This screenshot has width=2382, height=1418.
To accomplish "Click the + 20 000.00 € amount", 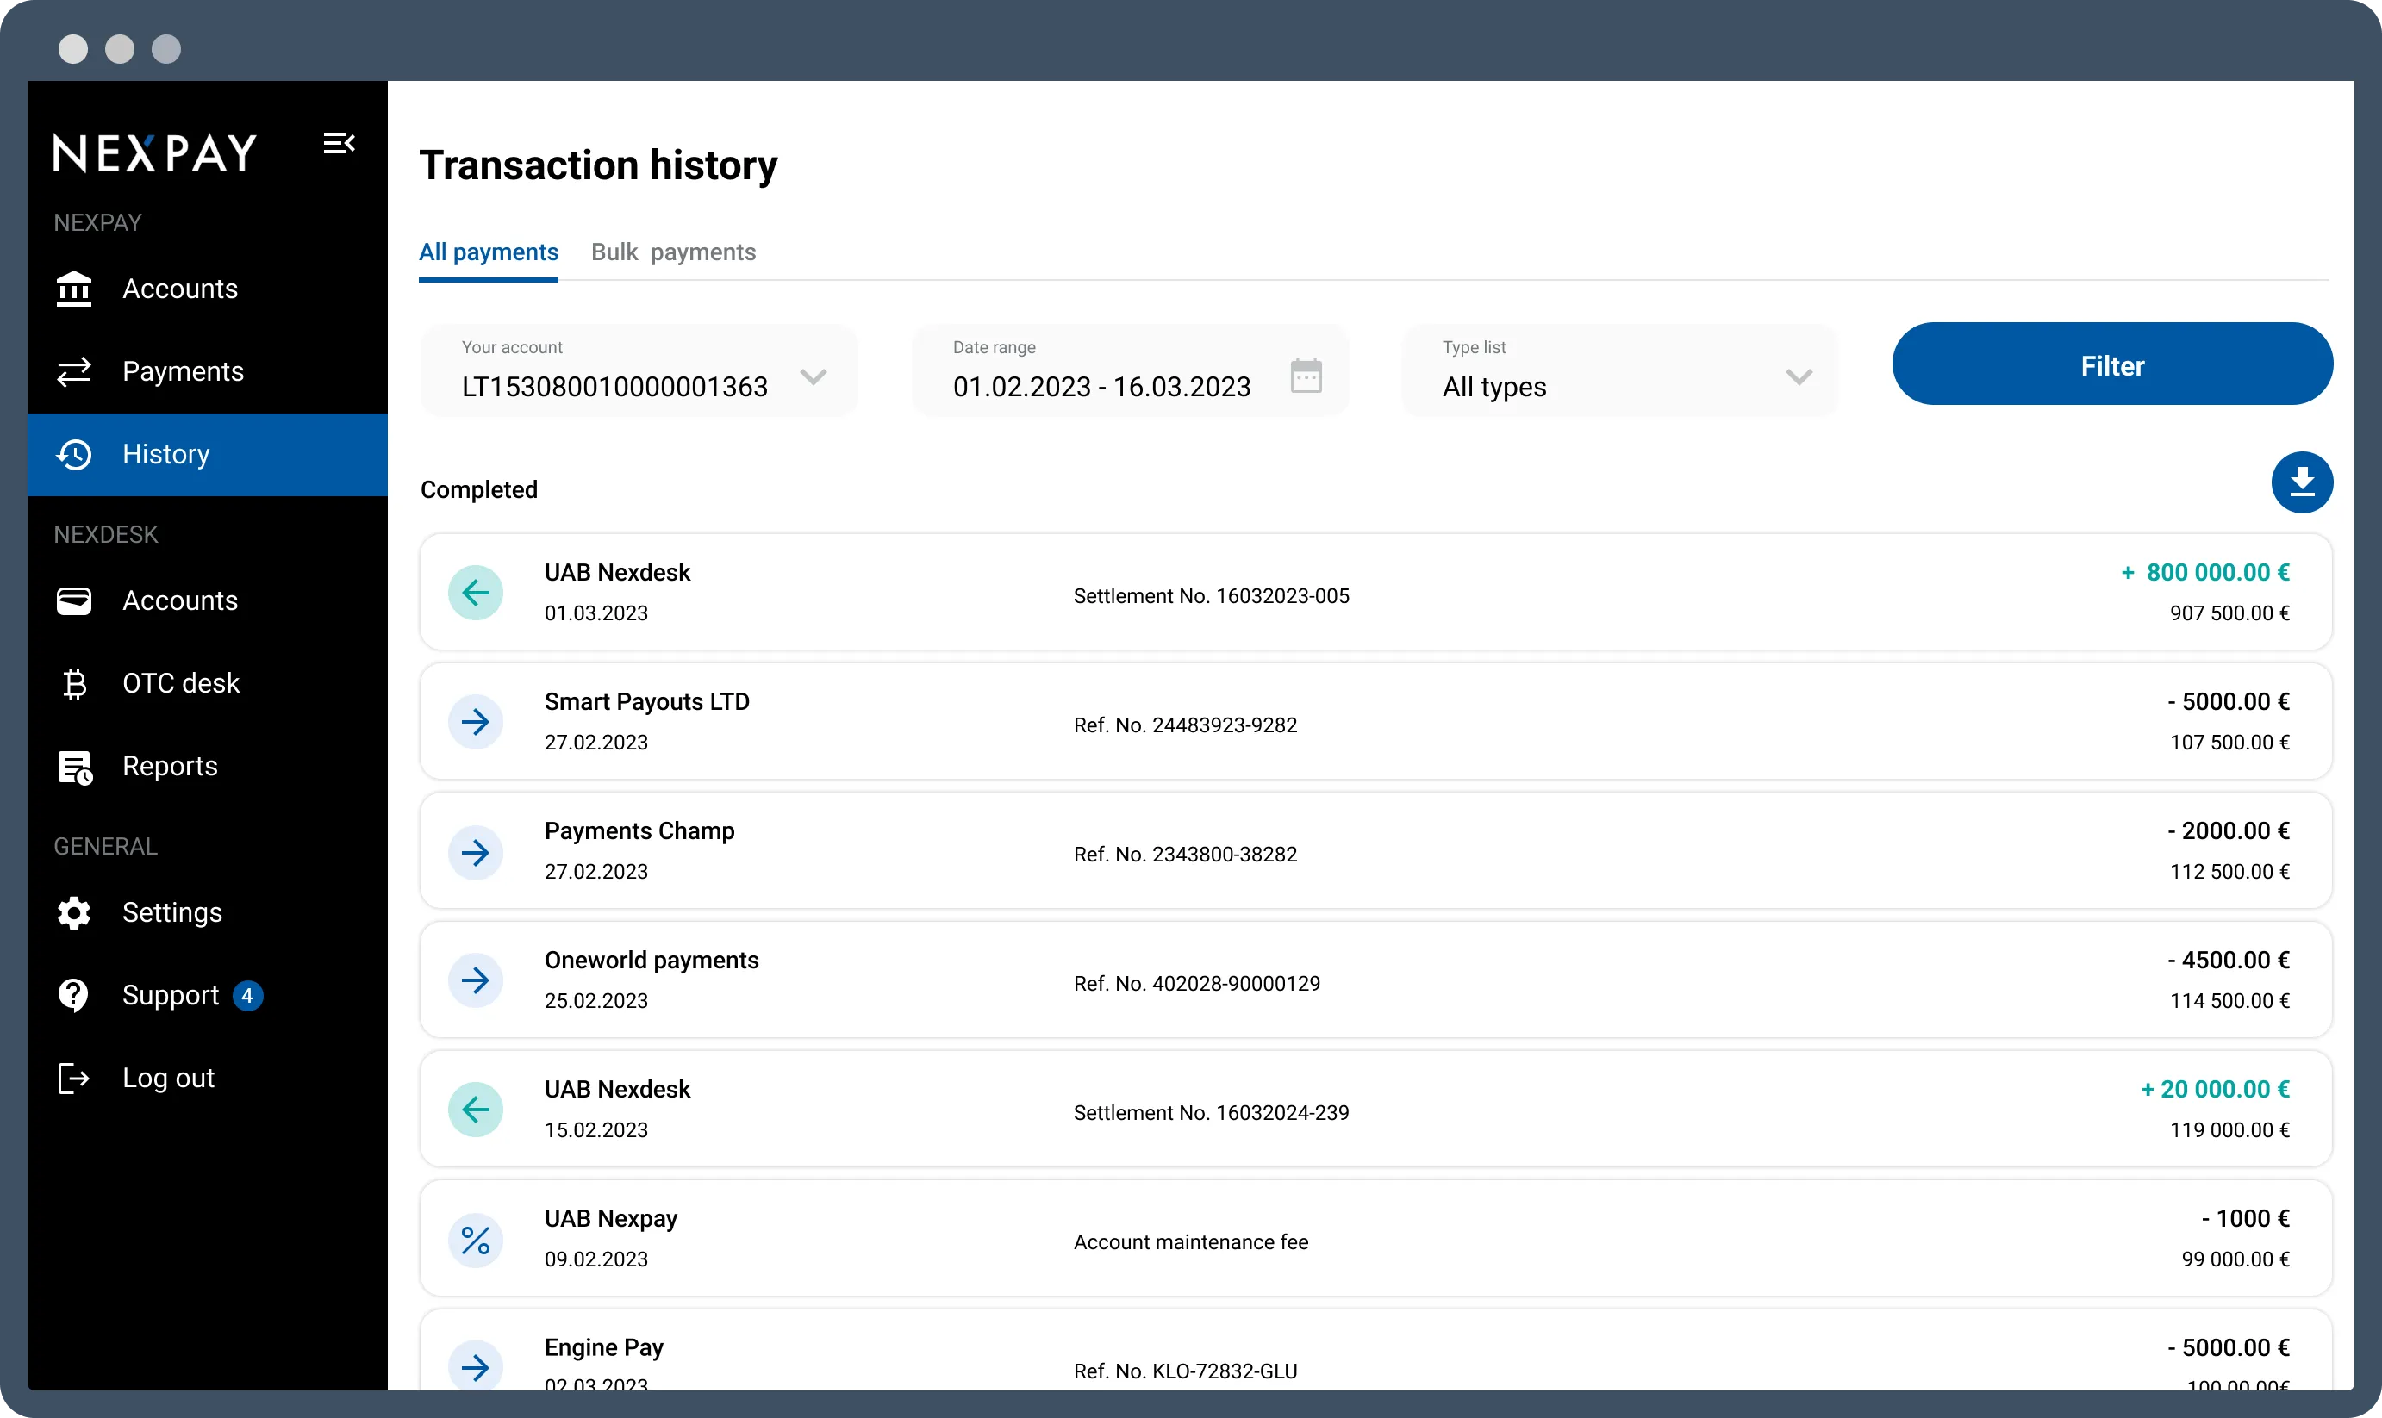I will point(2215,1089).
